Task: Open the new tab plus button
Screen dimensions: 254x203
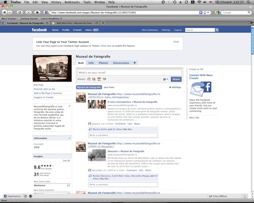Action: (103, 23)
